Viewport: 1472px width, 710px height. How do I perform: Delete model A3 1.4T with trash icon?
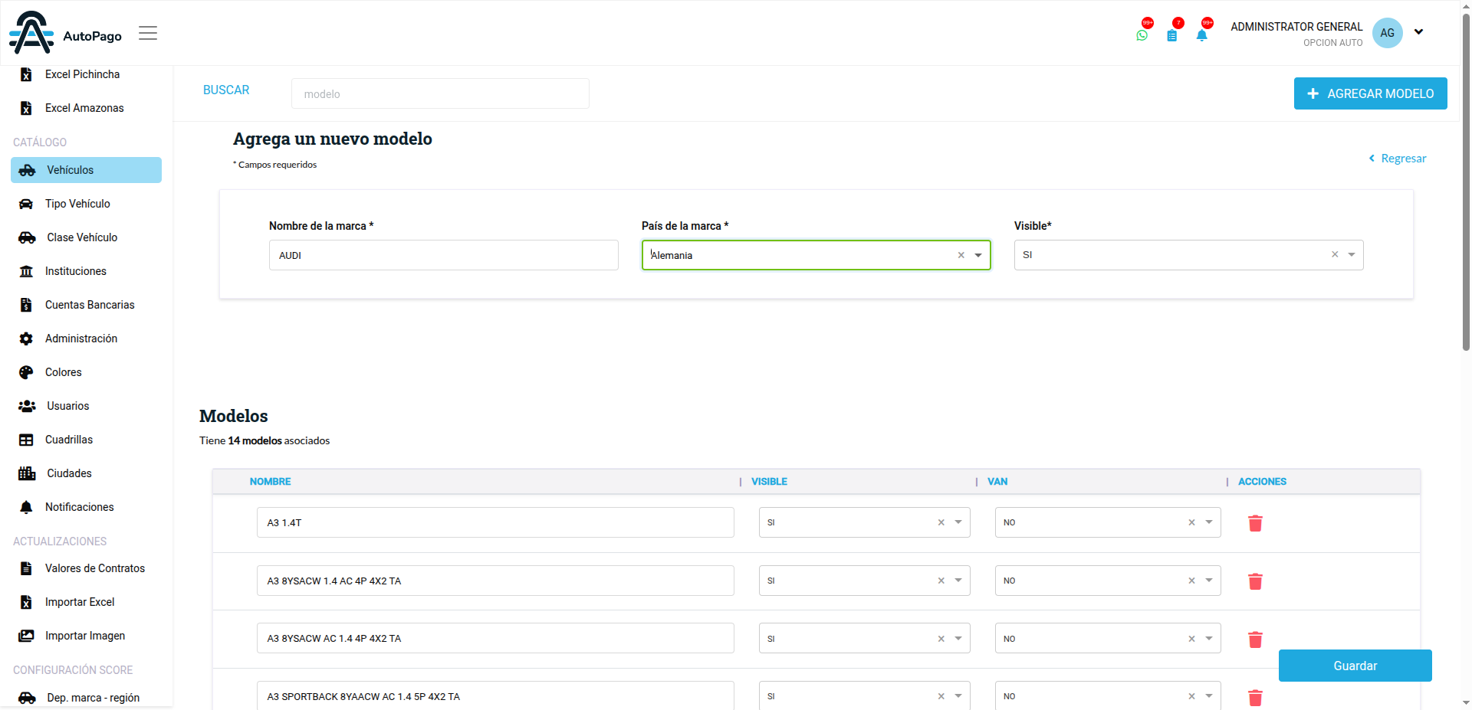(1255, 523)
